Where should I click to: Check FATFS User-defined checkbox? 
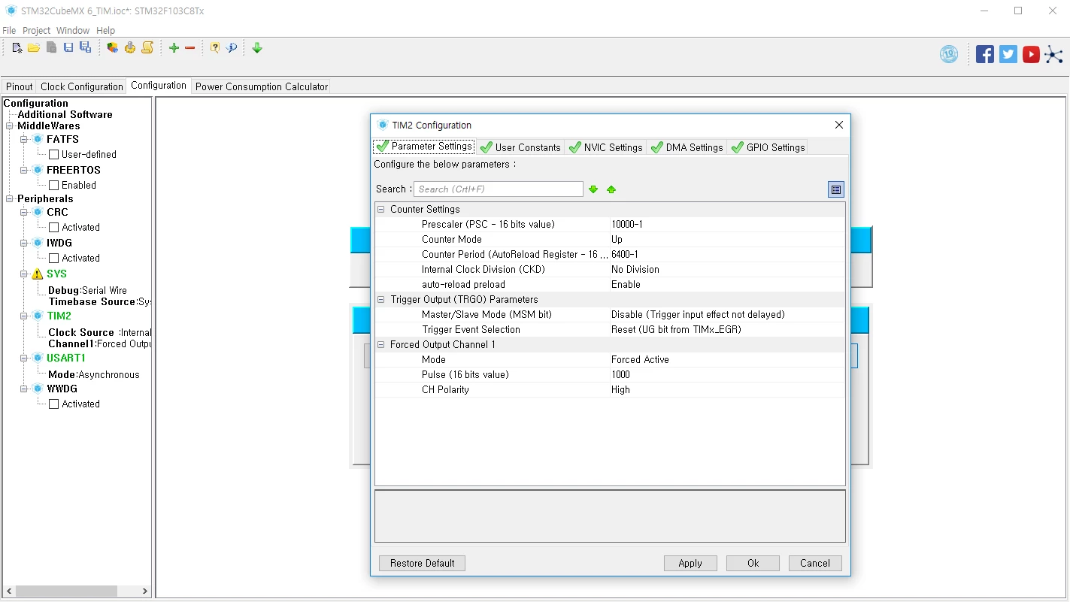pyautogui.click(x=53, y=154)
